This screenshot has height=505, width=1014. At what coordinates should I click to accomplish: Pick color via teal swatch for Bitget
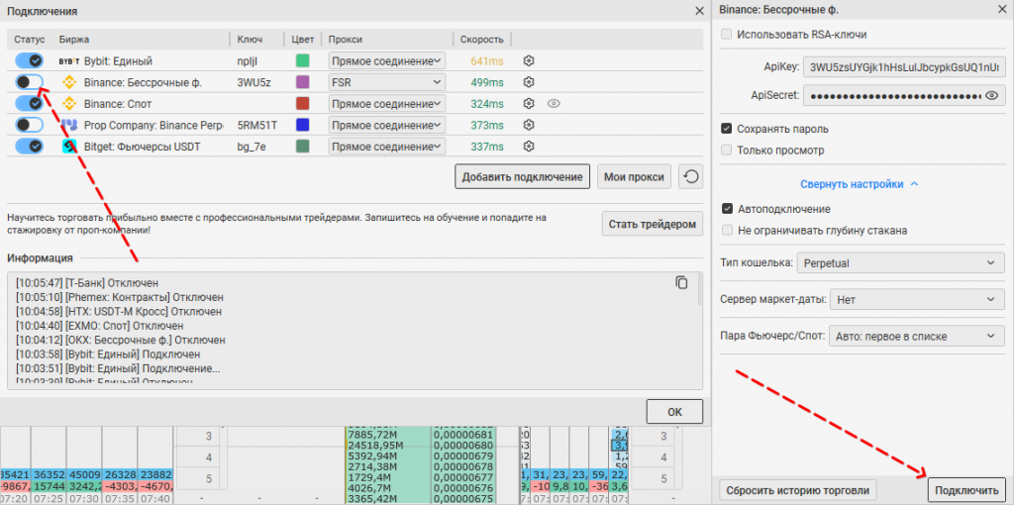pos(302,147)
